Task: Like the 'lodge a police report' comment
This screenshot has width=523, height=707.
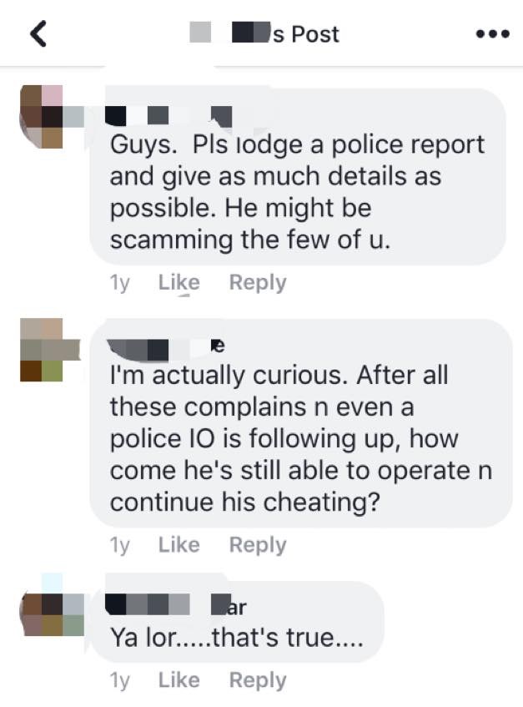Action: (179, 283)
